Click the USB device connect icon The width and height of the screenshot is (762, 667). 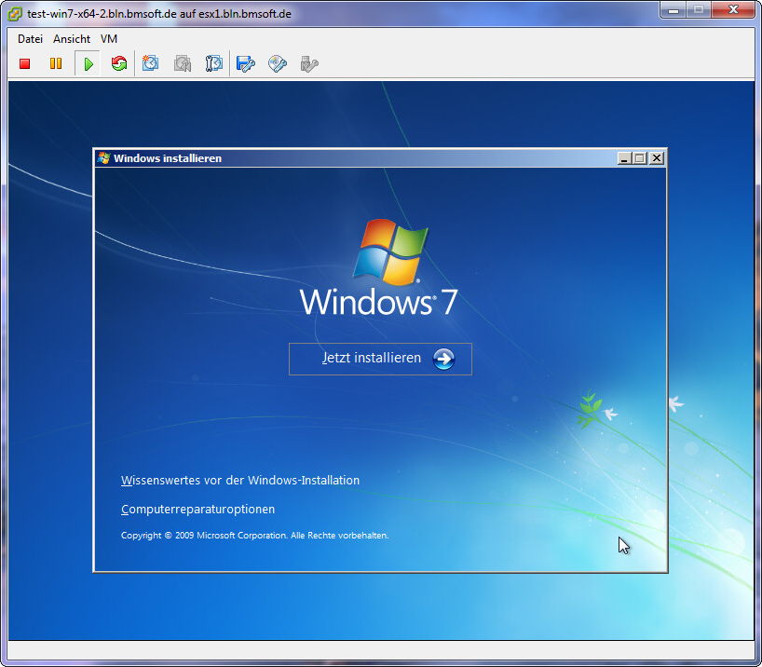309,63
